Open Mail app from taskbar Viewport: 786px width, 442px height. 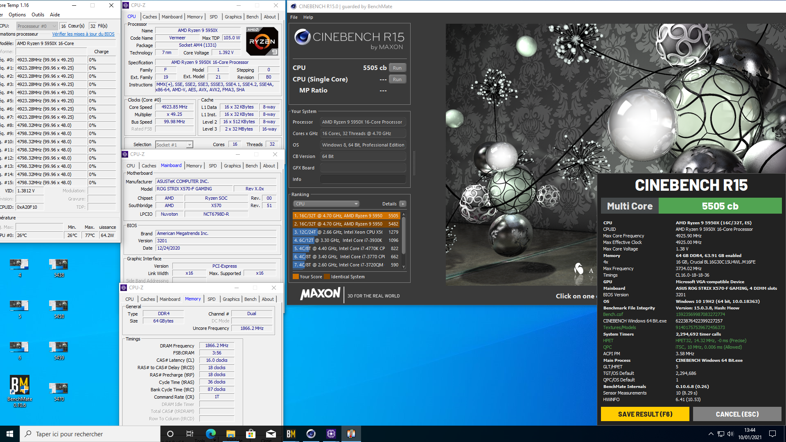point(271,434)
